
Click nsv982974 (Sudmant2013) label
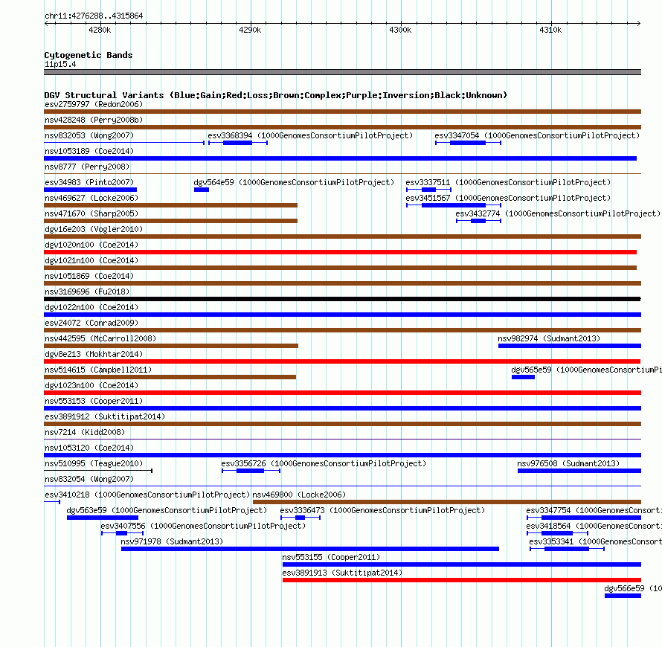549,338
